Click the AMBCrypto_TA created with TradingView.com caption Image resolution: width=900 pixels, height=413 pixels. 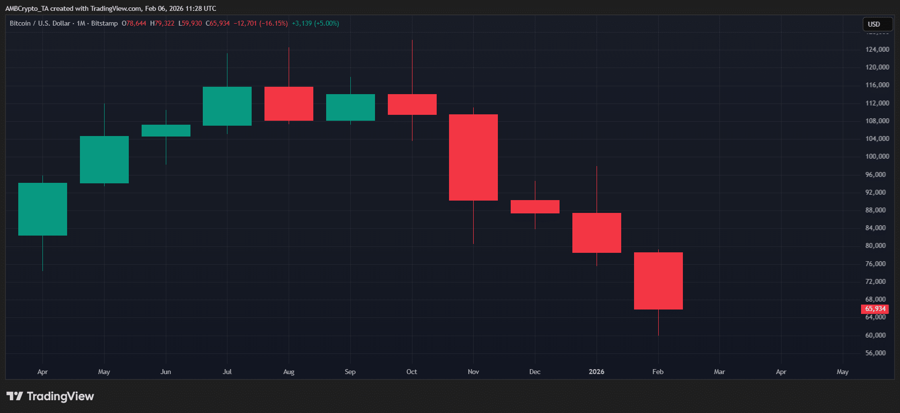[111, 8]
